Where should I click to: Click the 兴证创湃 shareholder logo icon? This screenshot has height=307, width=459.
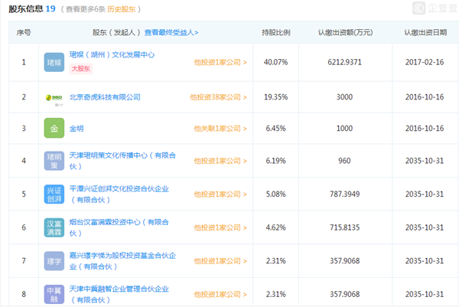tap(54, 194)
